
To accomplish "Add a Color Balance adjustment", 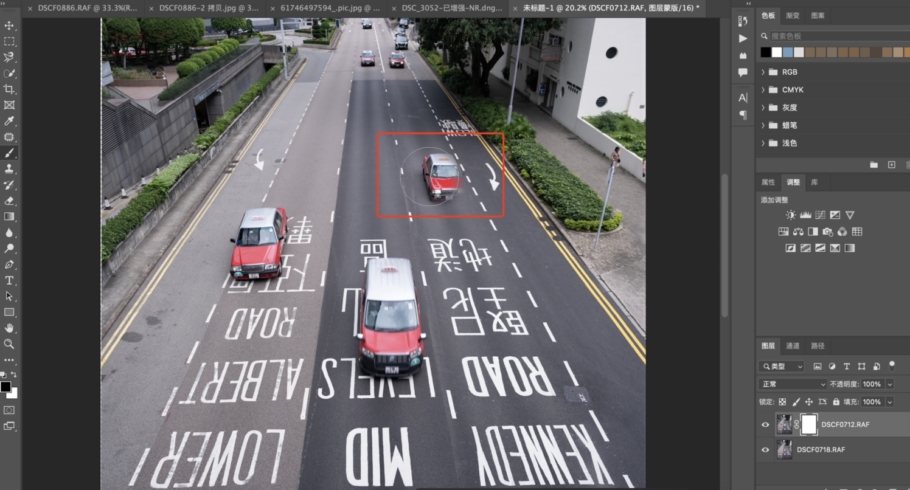I will pos(798,232).
